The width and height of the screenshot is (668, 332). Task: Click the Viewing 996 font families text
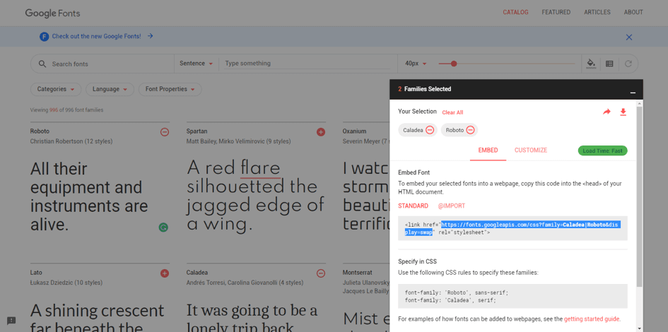(66, 109)
